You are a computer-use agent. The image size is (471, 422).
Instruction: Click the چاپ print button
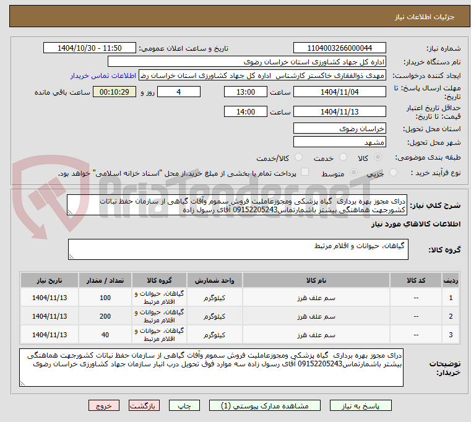coord(184,406)
